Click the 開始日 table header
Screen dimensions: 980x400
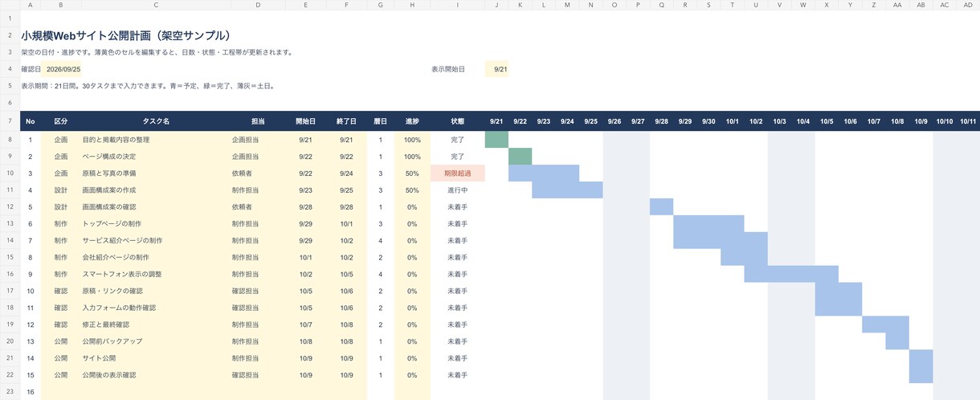click(x=305, y=121)
